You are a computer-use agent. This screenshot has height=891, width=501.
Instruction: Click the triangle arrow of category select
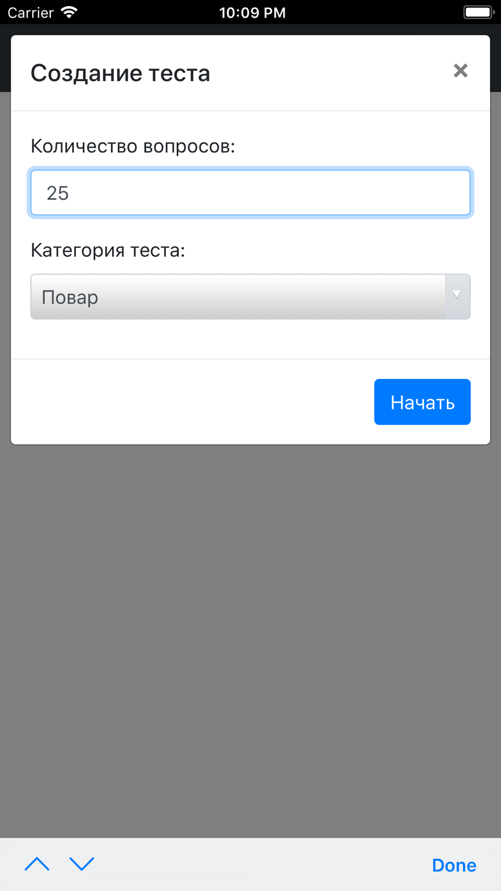click(x=457, y=296)
